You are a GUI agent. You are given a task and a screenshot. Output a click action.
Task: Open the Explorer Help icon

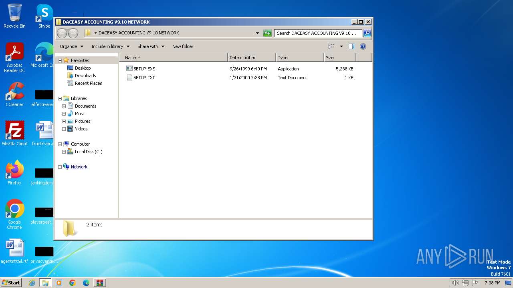tap(363, 46)
